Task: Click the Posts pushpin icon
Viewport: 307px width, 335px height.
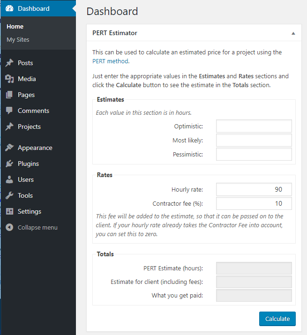Action: [x=9, y=63]
